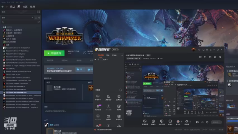The height and width of the screenshot is (134, 238).
Task: Add 手机投屏 phone cast source
Action: tap(162, 122)
